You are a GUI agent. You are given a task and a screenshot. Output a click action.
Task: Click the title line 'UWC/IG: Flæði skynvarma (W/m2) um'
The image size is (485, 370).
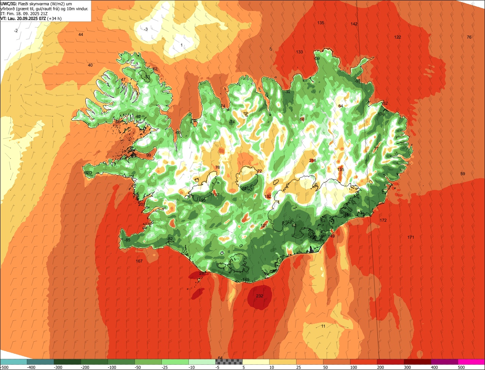click(x=36, y=3)
